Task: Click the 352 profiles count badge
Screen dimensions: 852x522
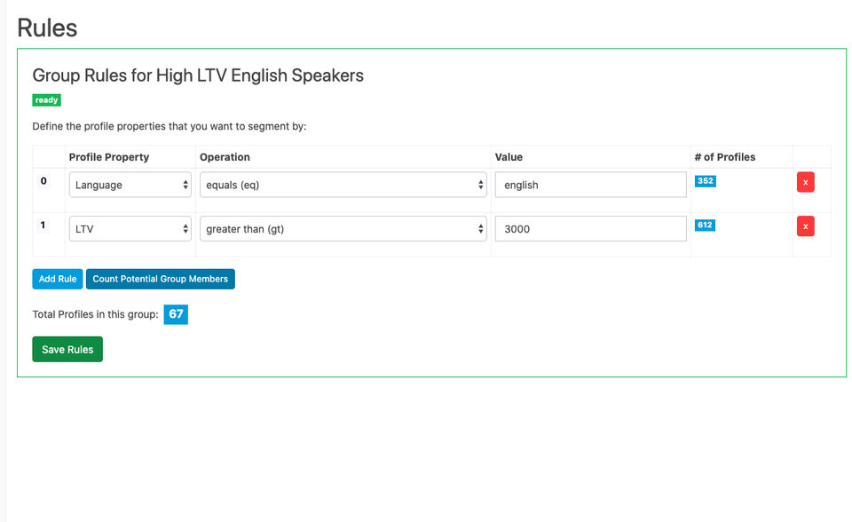Action: tap(705, 181)
